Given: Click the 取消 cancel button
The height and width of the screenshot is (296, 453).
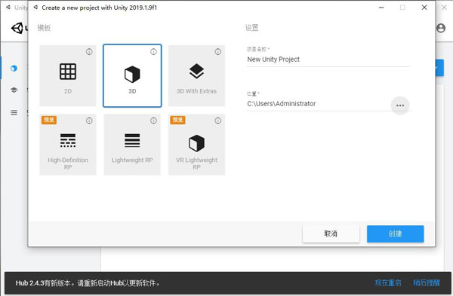Looking at the screenshot, I should (331, 233).
